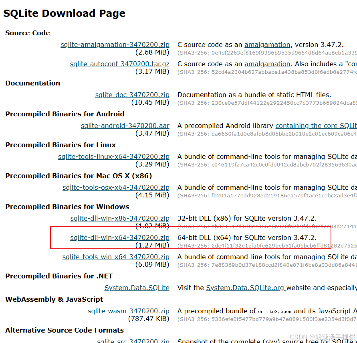Download sqlite-wasm-3470200.zip
This screenshot has height=343, width=357.
[129, 311]
